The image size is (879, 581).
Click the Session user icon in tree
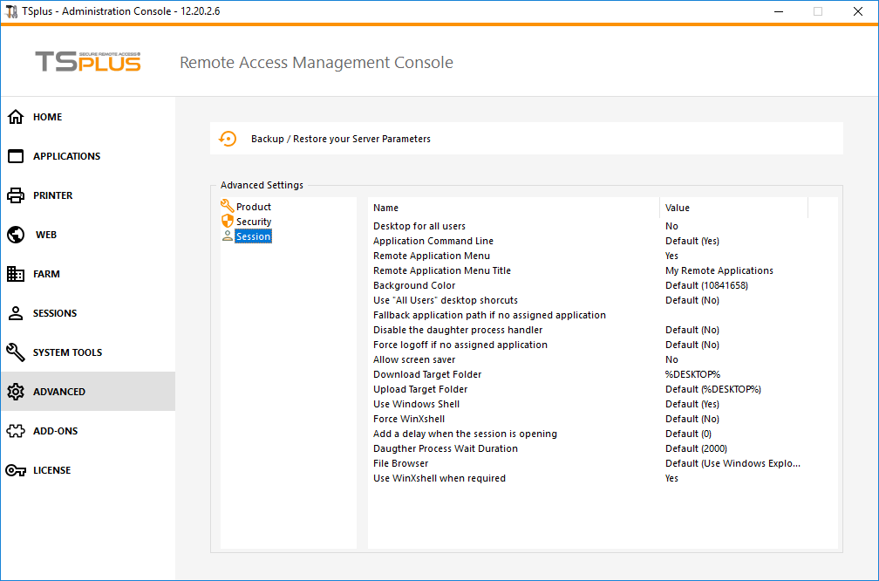227,236
